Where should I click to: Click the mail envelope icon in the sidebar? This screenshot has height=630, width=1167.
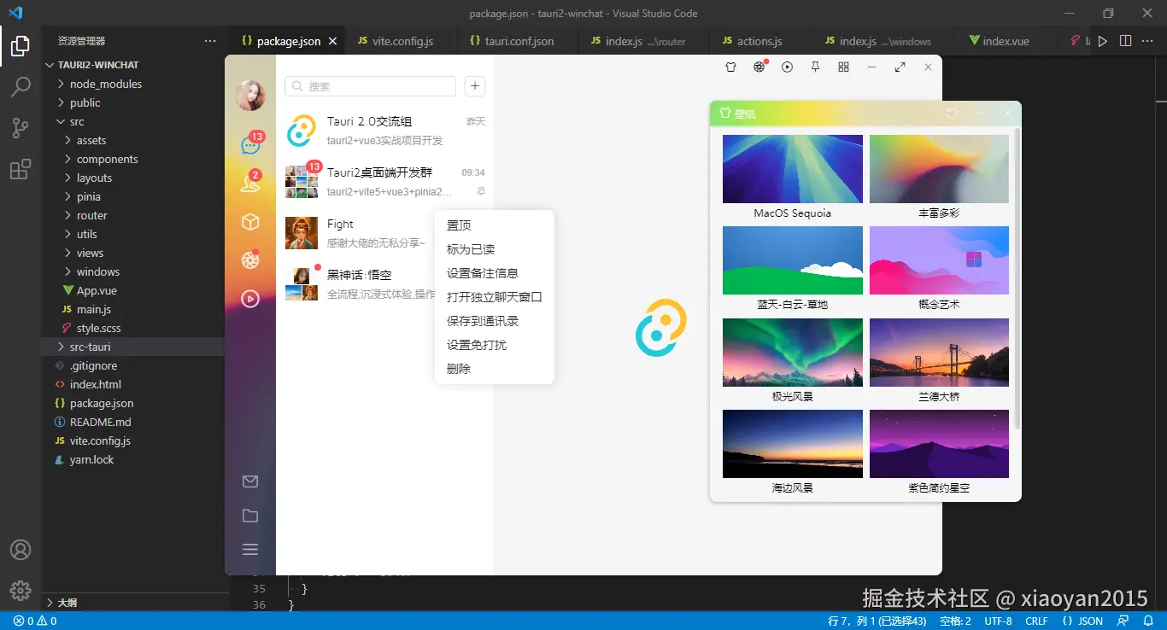(x=249, y=481)
